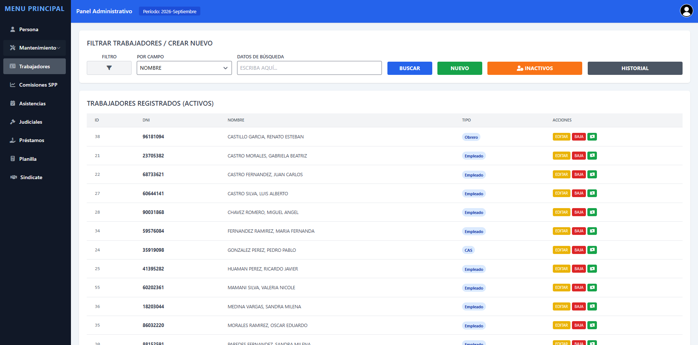Click the Persona sidebar icon

pyautogui.click(x=13, y=29)
